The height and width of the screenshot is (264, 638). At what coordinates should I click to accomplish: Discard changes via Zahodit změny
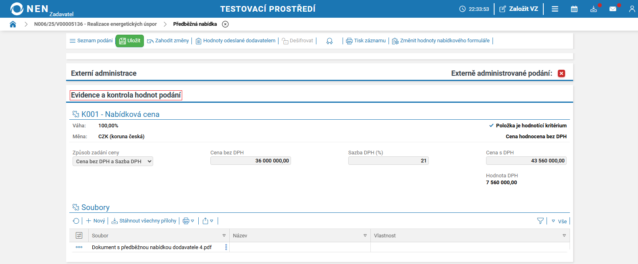[x=168, y=41]
